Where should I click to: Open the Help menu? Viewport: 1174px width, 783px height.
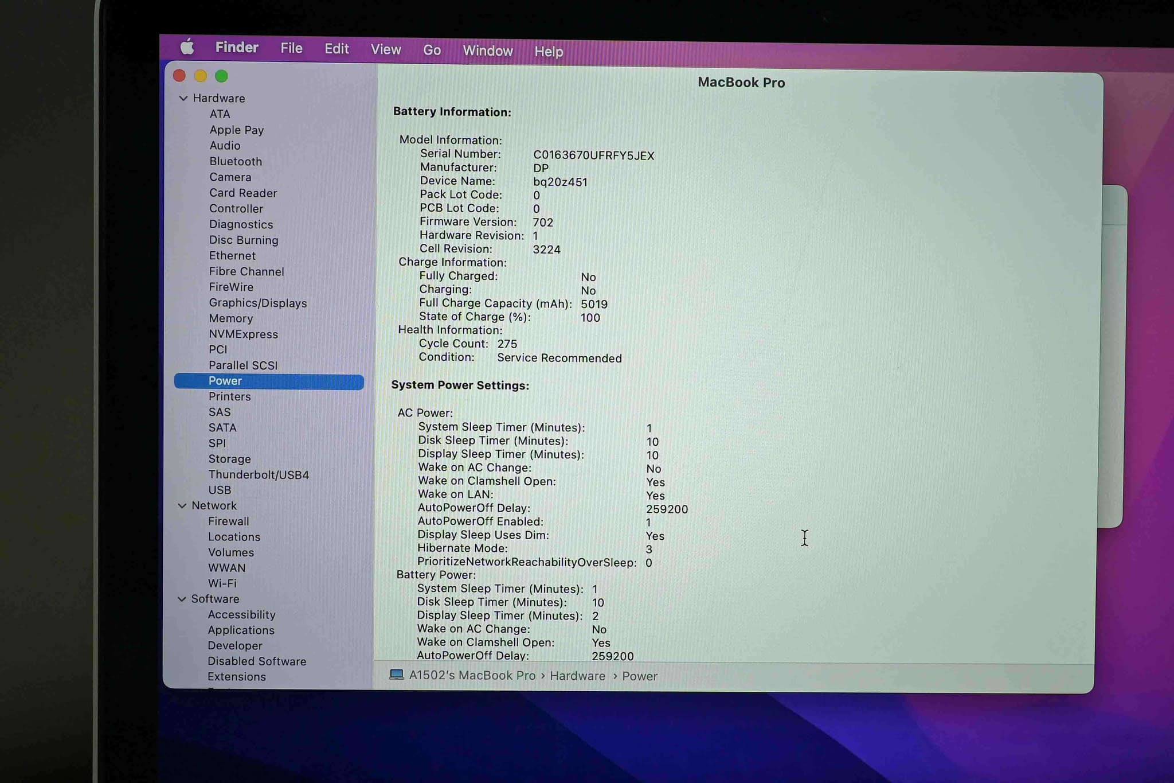tap(549, 52)
